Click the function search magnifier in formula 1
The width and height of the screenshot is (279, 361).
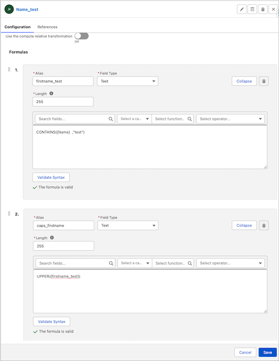(189, 119)
